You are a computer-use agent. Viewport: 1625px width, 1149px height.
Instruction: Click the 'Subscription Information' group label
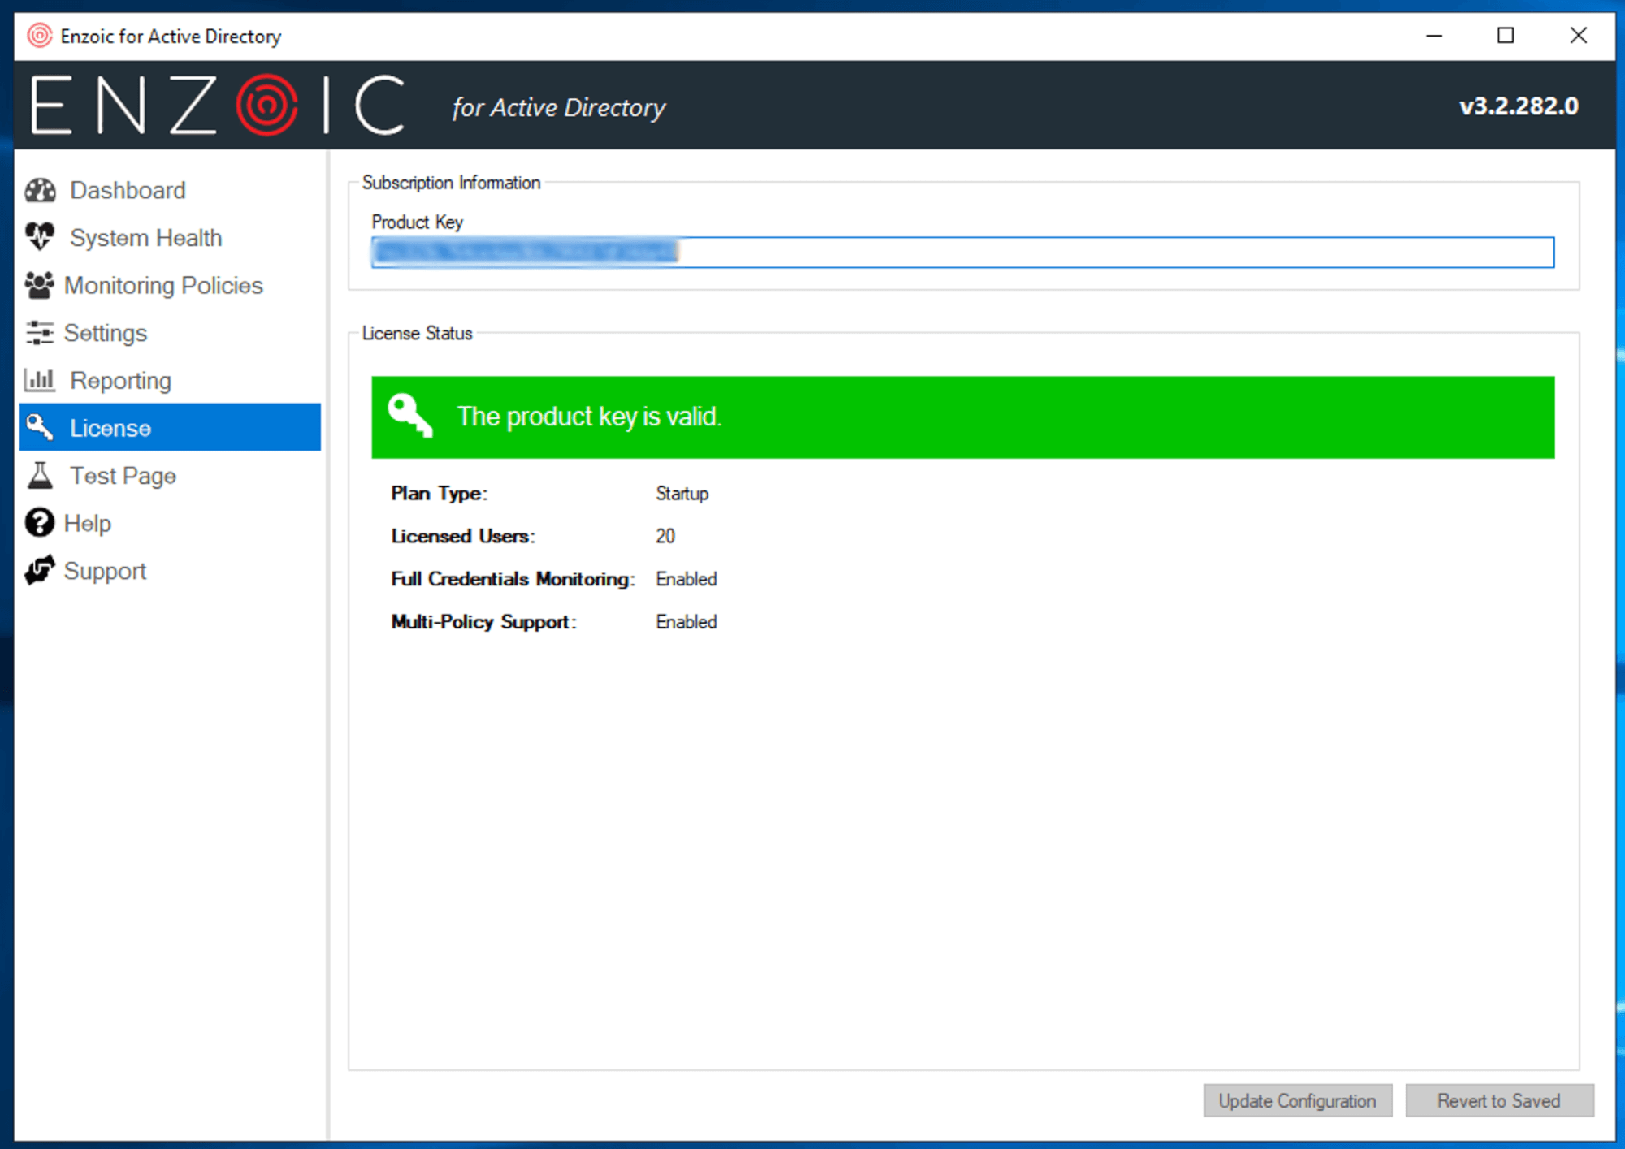tap(451, 183)
